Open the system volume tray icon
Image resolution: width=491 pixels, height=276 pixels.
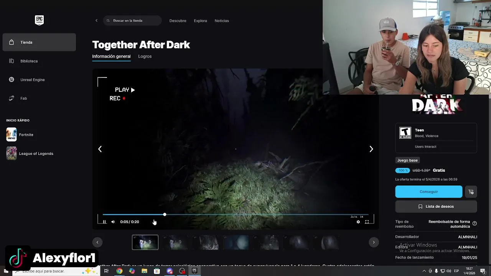[x=449, y=271]
